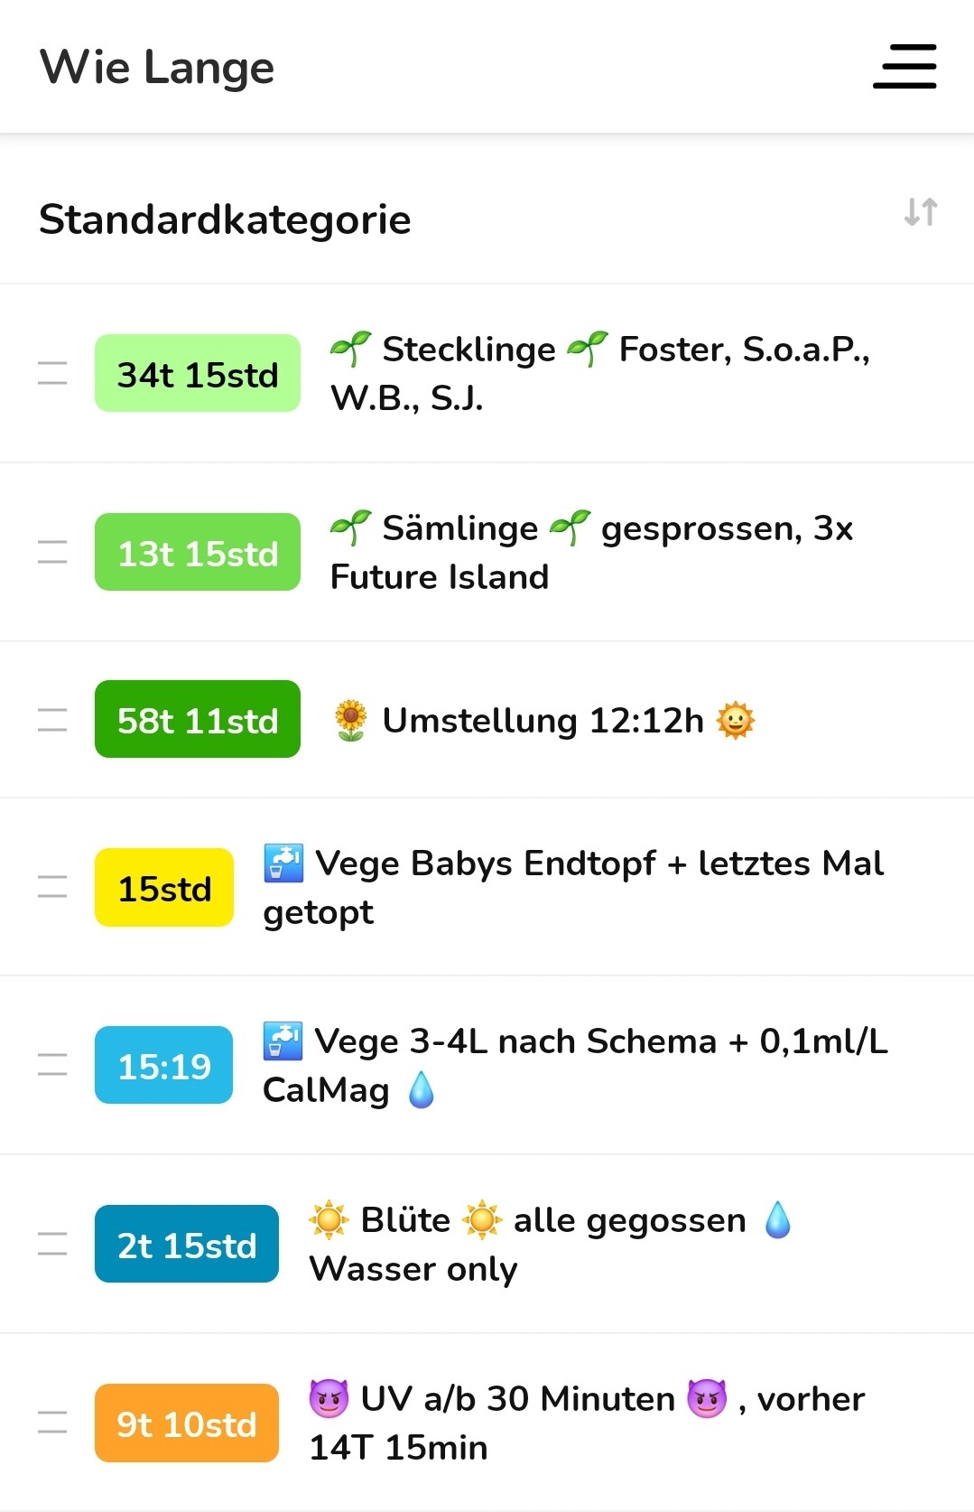Screen dimensions: 974x1512
Task: Click the Wie Lange app title
Action: [x=157, y=67]
